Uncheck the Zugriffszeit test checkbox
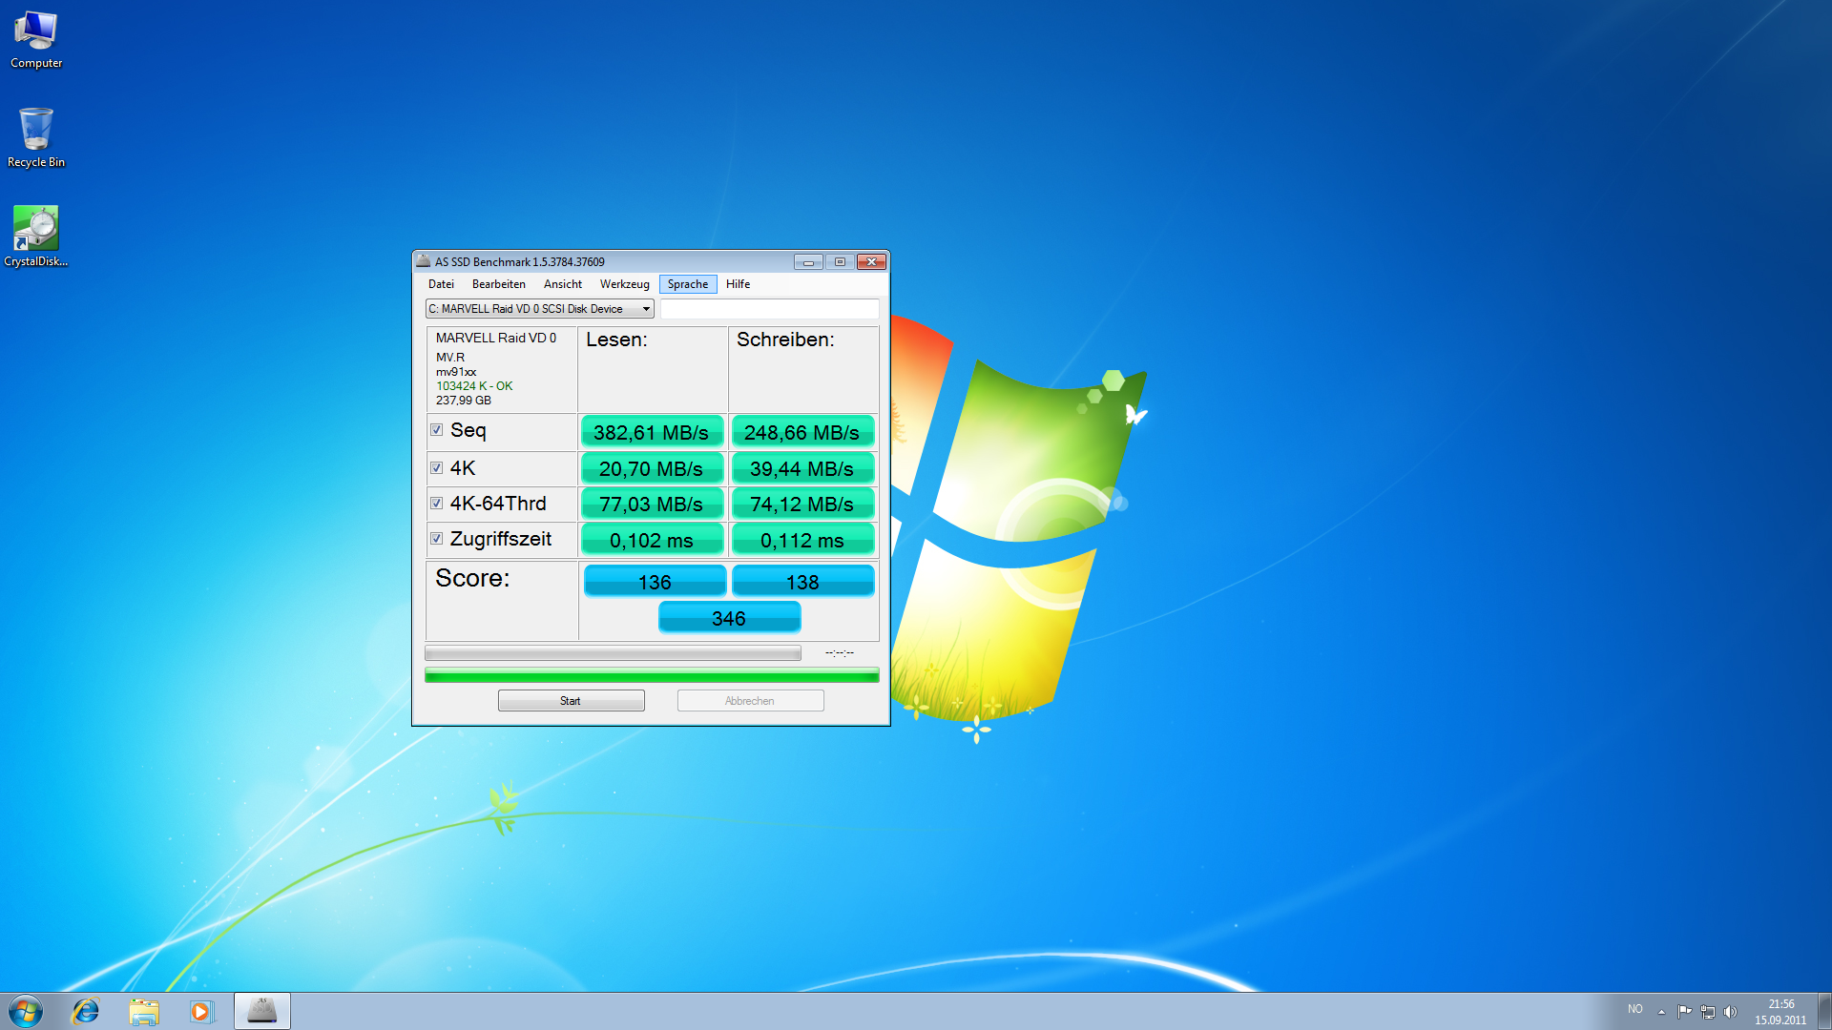The width and height of the screenshot is (1832, 1030). pos(437,539)
